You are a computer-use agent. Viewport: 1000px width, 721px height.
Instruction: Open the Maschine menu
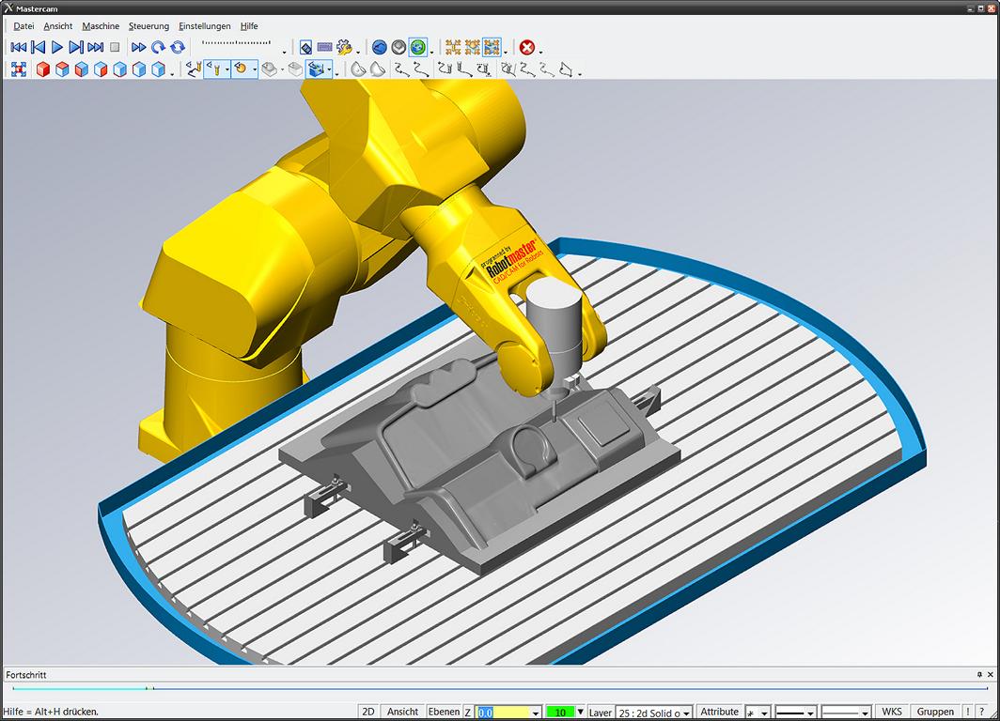101,26
